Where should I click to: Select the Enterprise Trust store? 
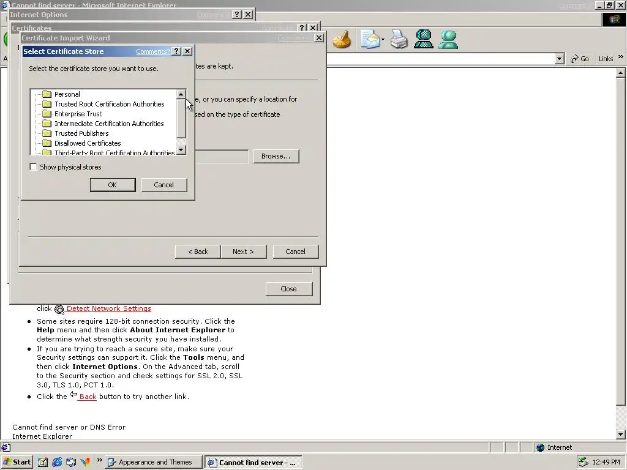[x=78, y=114]
